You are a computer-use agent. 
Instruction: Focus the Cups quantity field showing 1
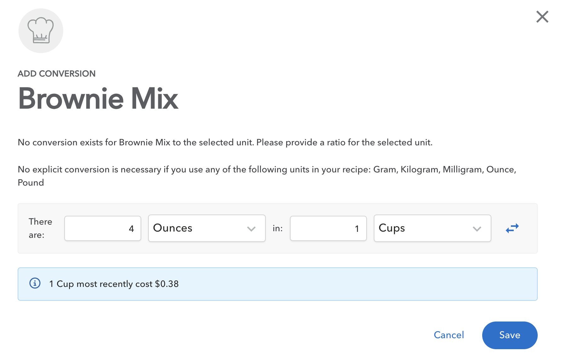click(x=328, y=228)
